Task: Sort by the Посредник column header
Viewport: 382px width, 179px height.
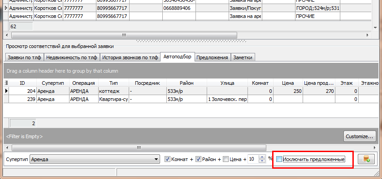Action: 148,83
